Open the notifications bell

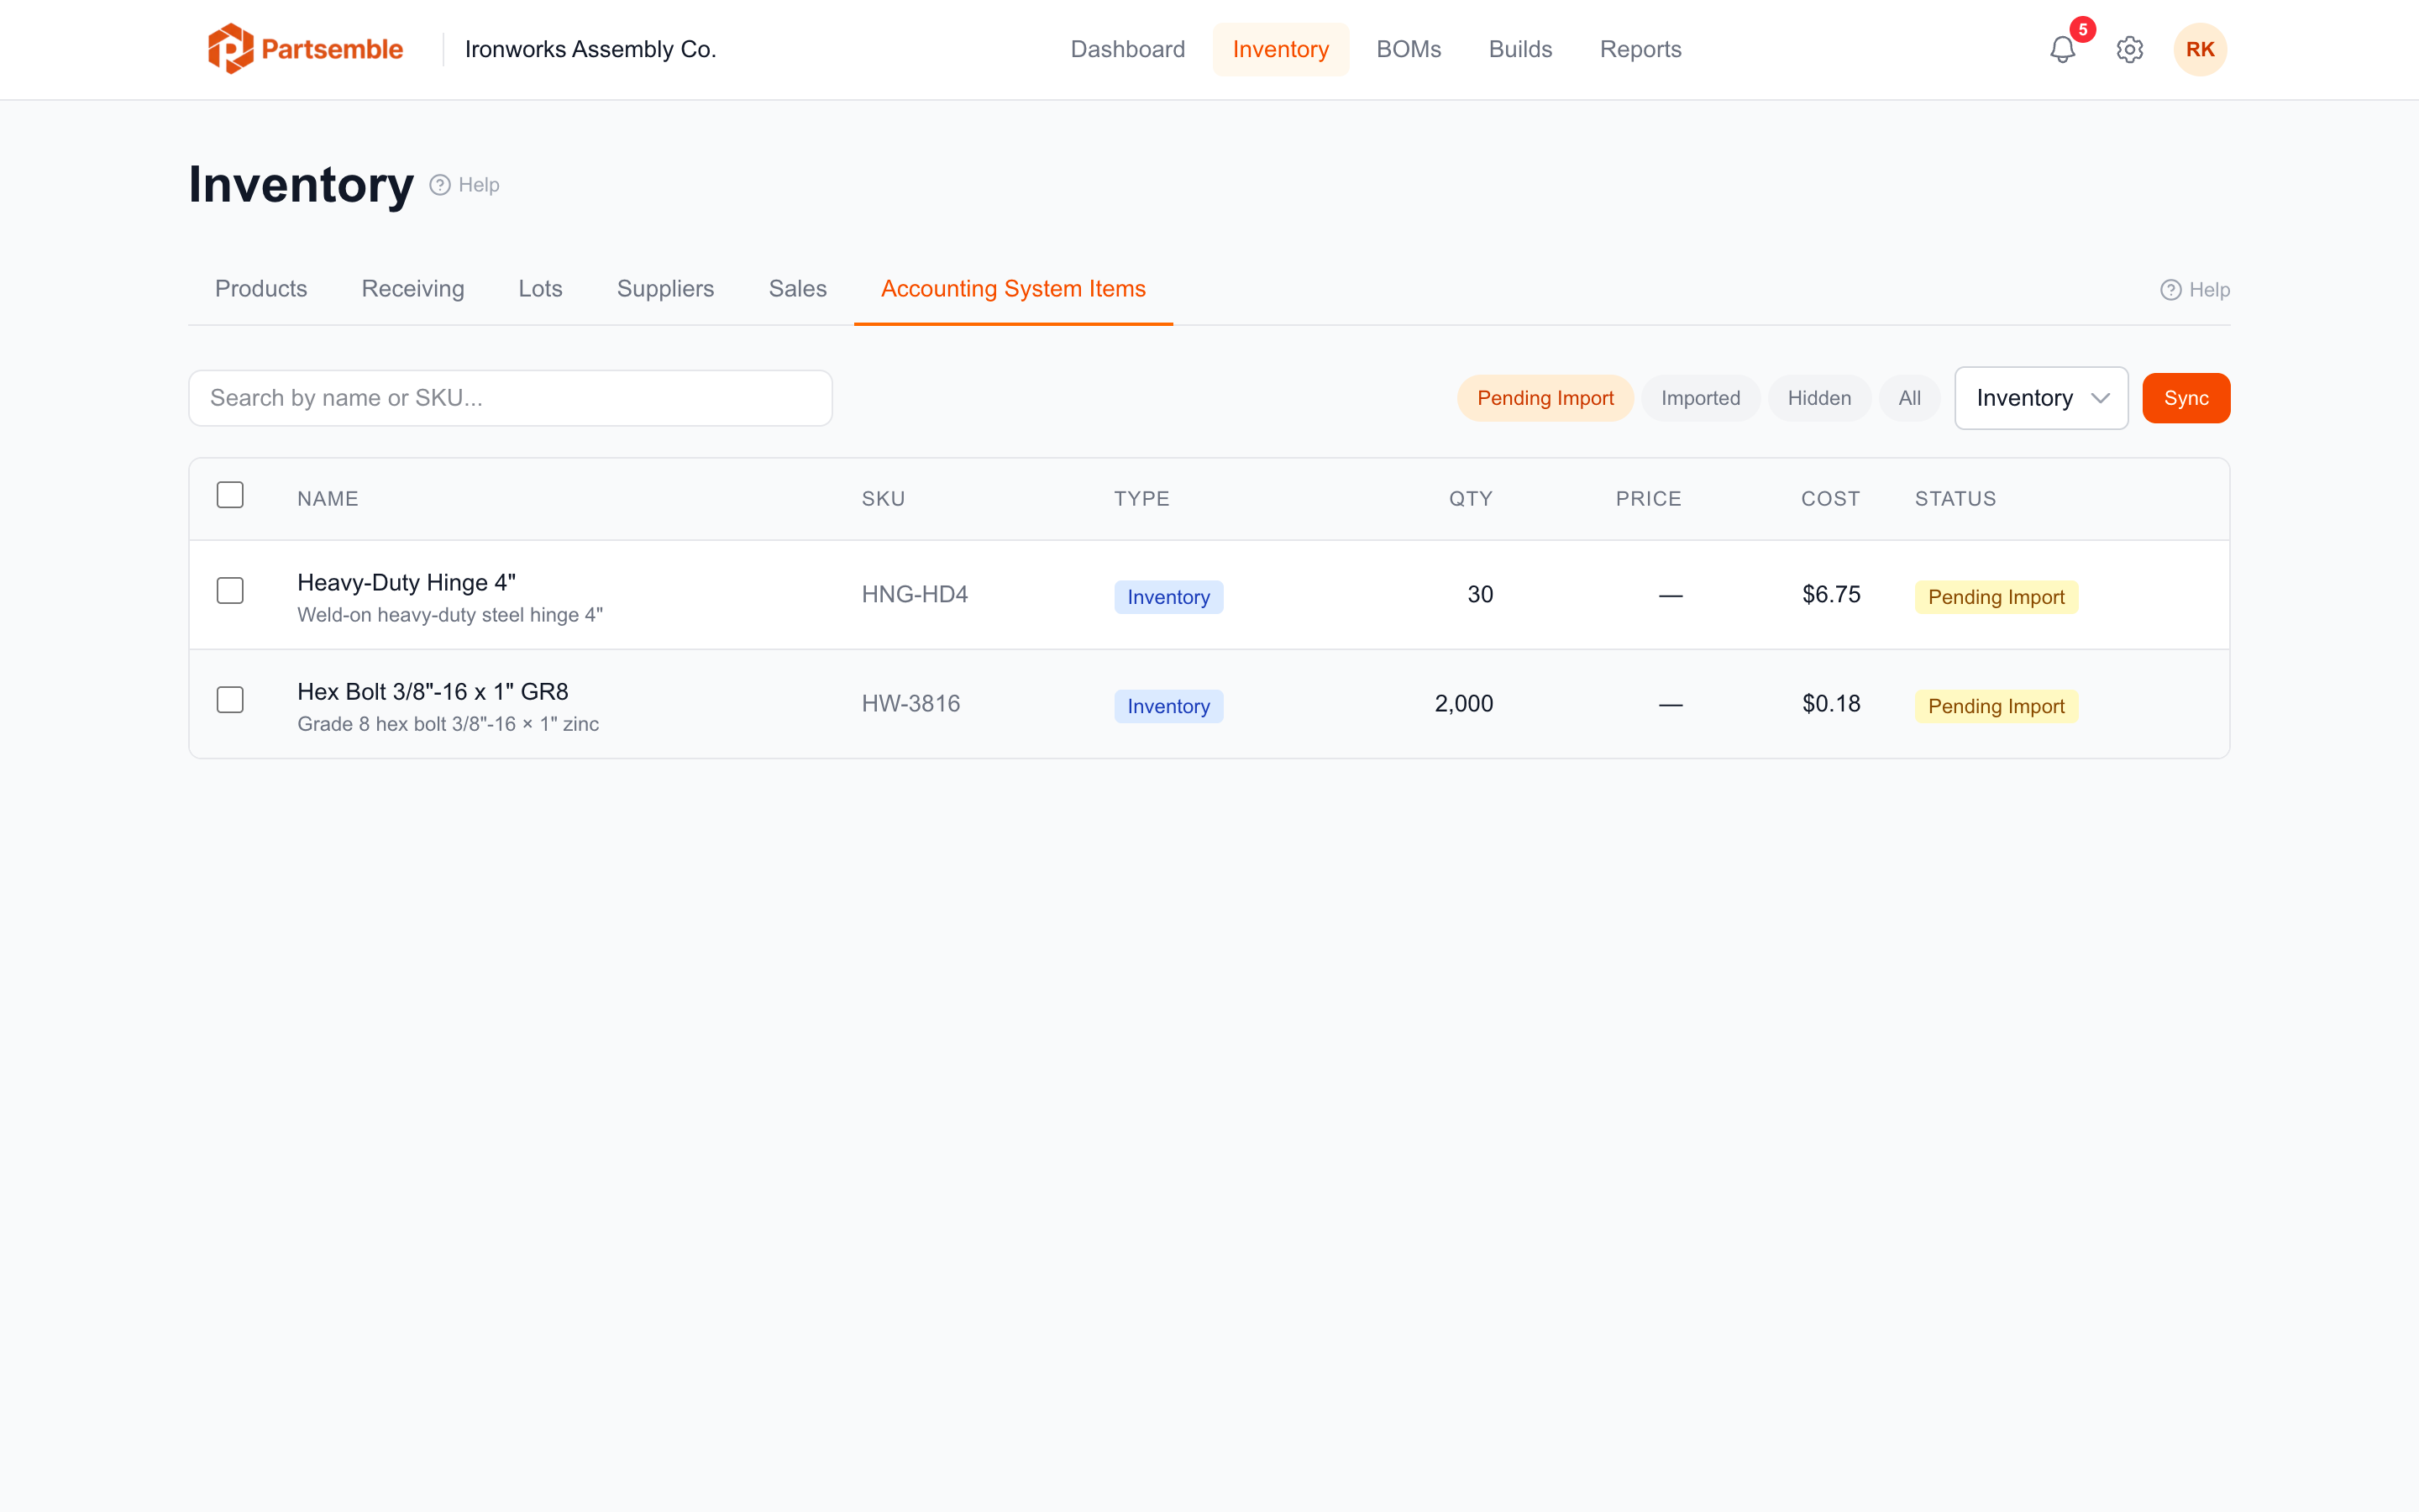tap(2062, 50)
